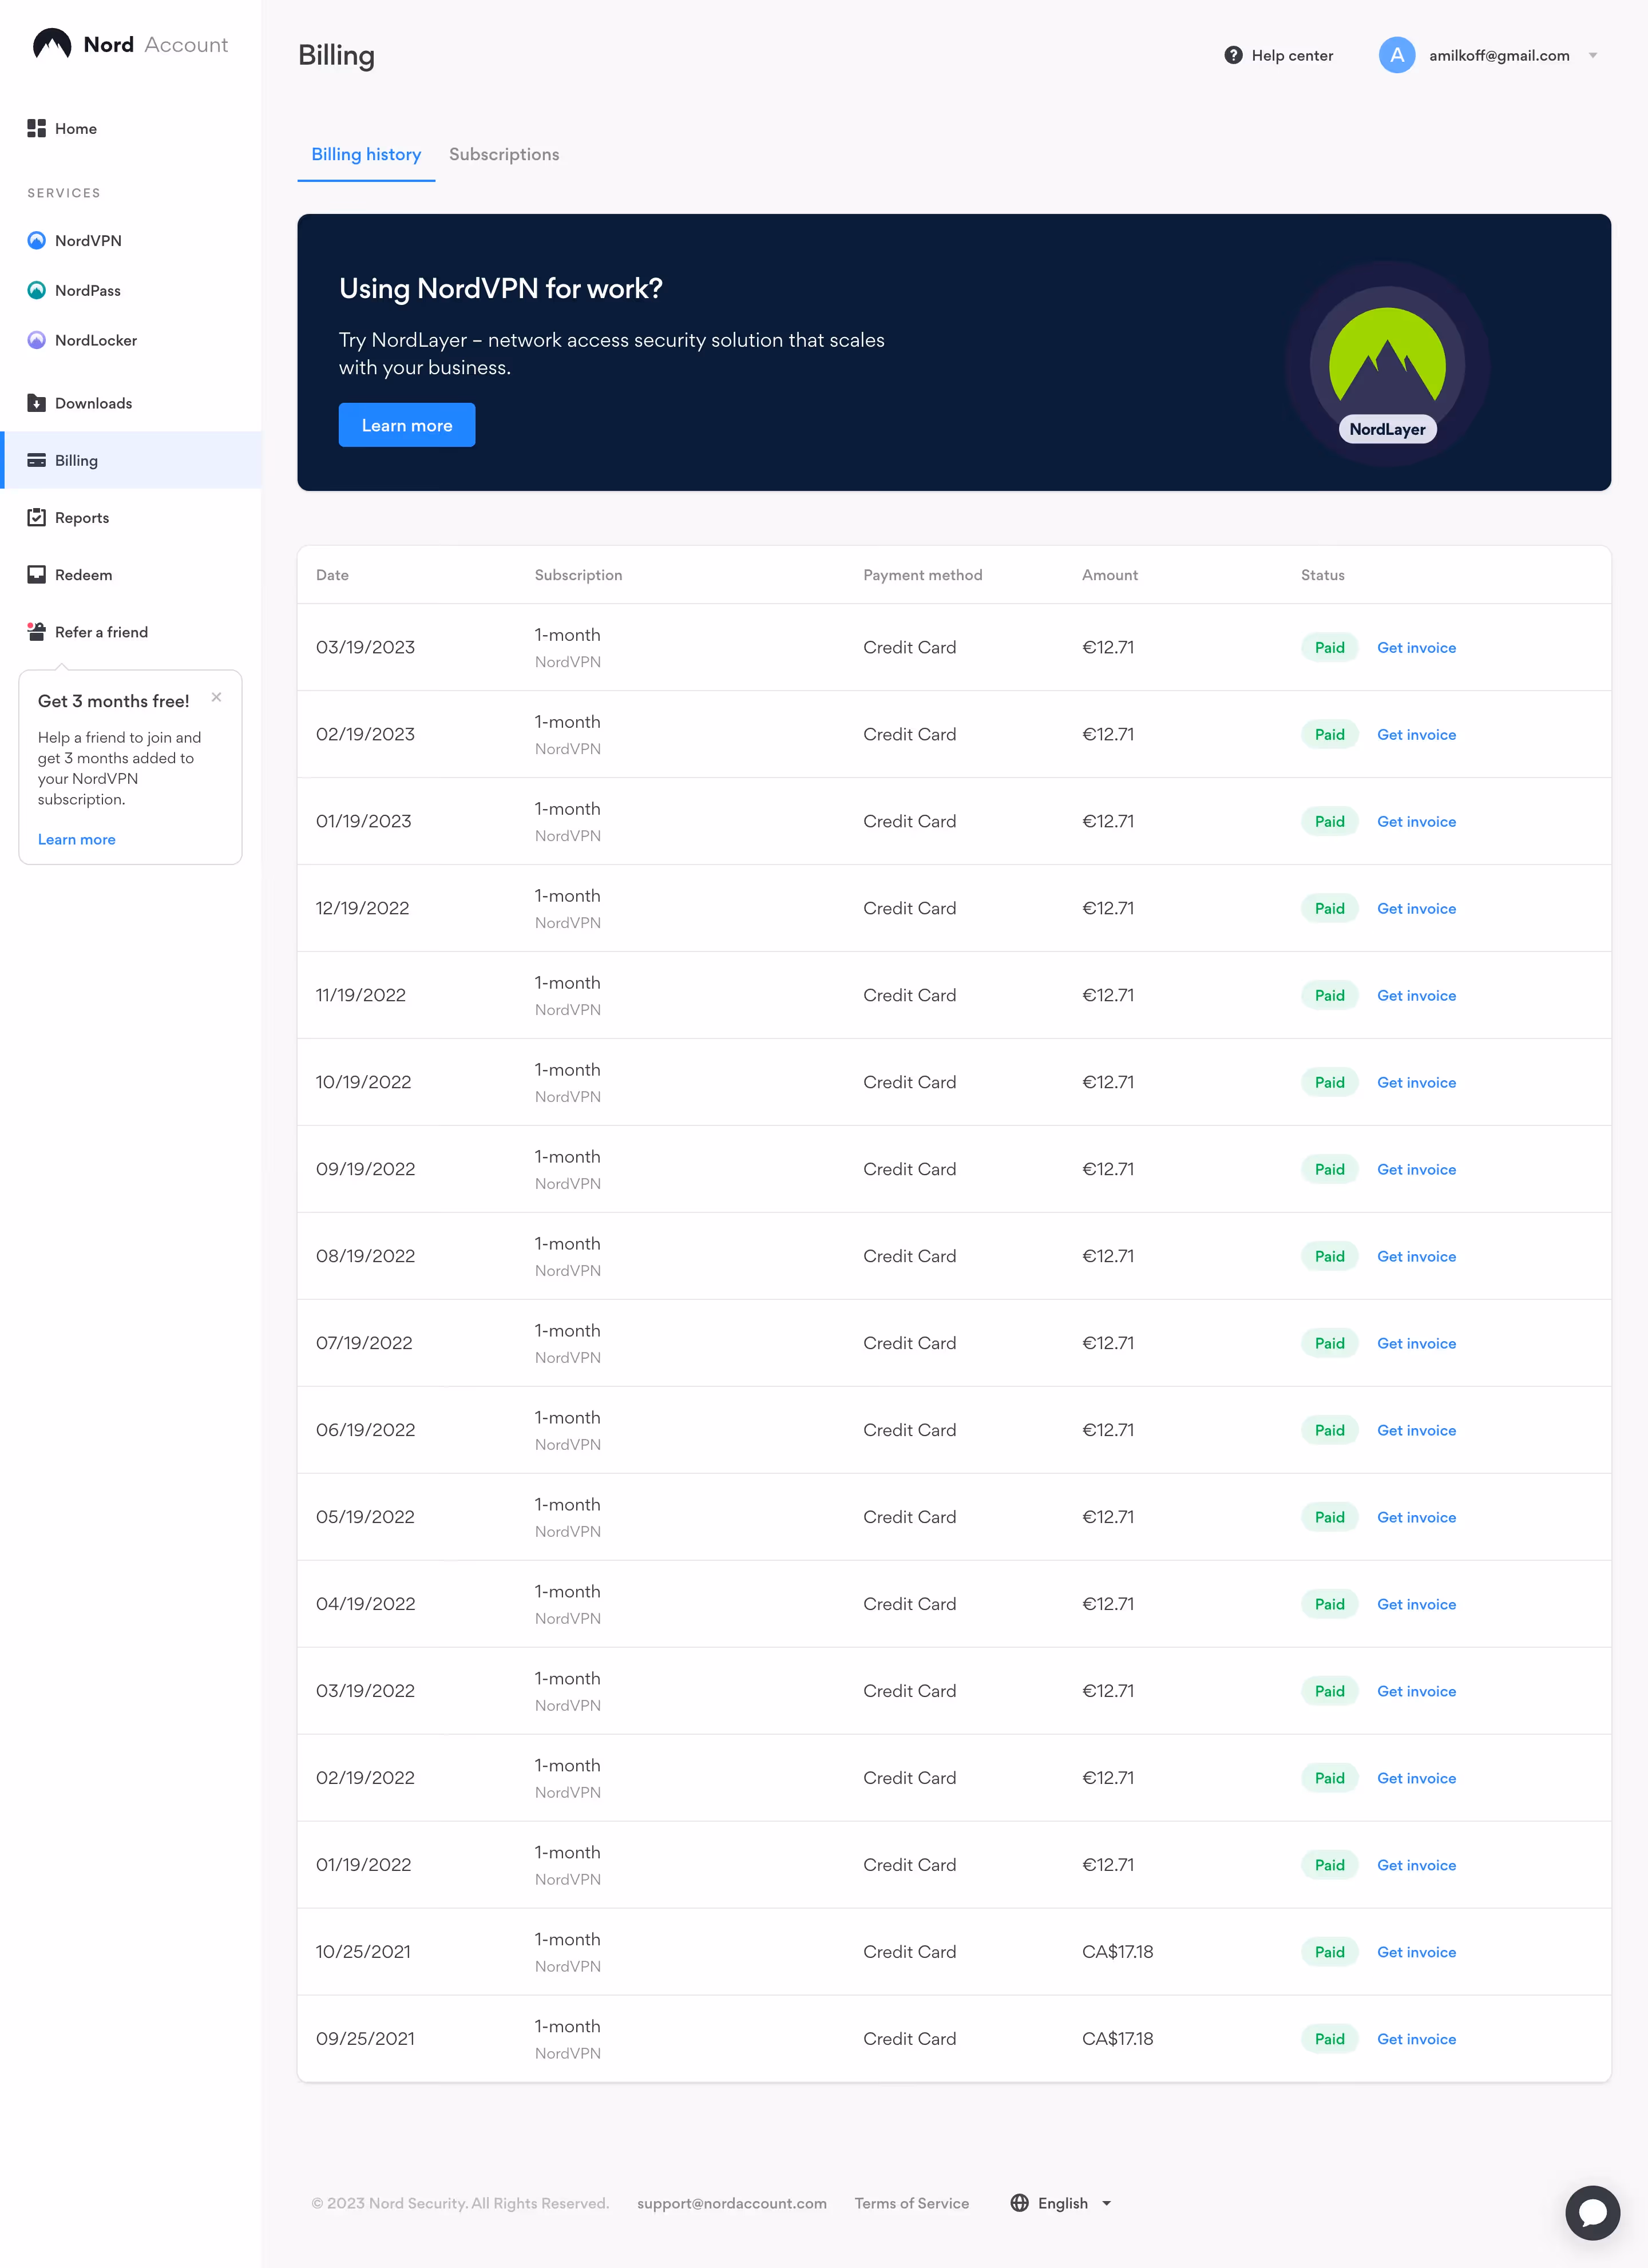Select the Billing history tab
Viewport: 1648px width, 2268px height.
365,154
